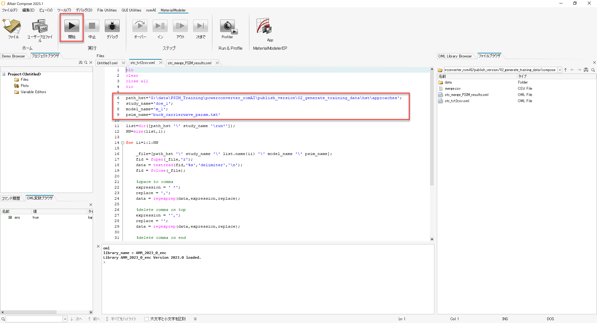
Task: Click the editor vertical scrollbar
Action: coord(432,129)
